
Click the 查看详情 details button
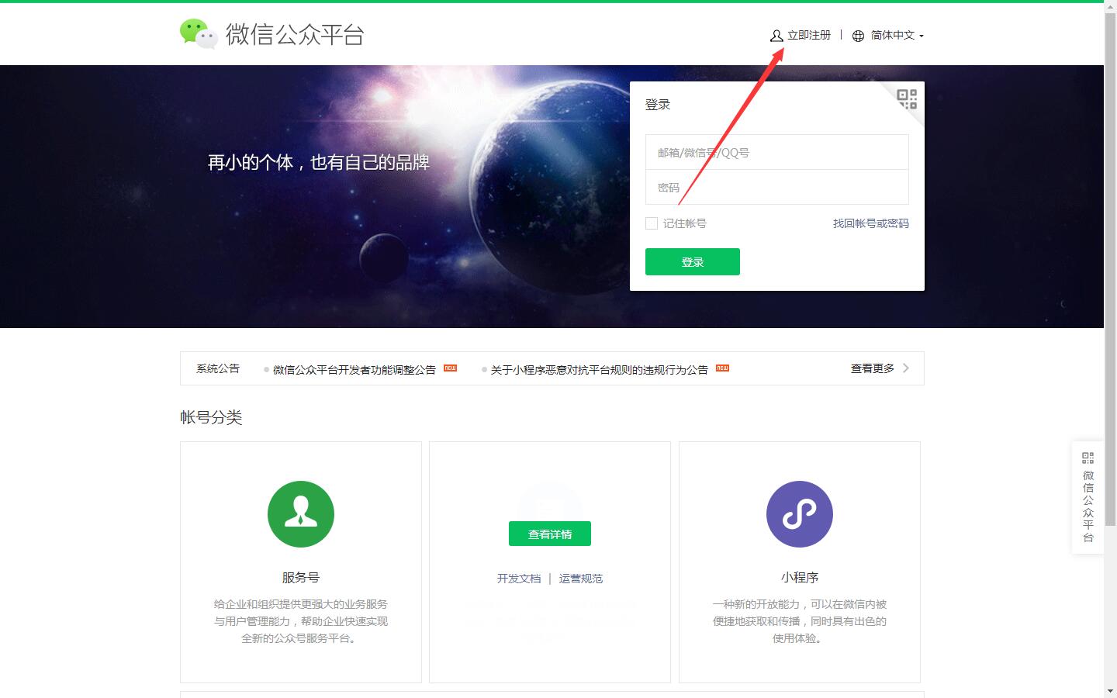(x=549, y=534)
